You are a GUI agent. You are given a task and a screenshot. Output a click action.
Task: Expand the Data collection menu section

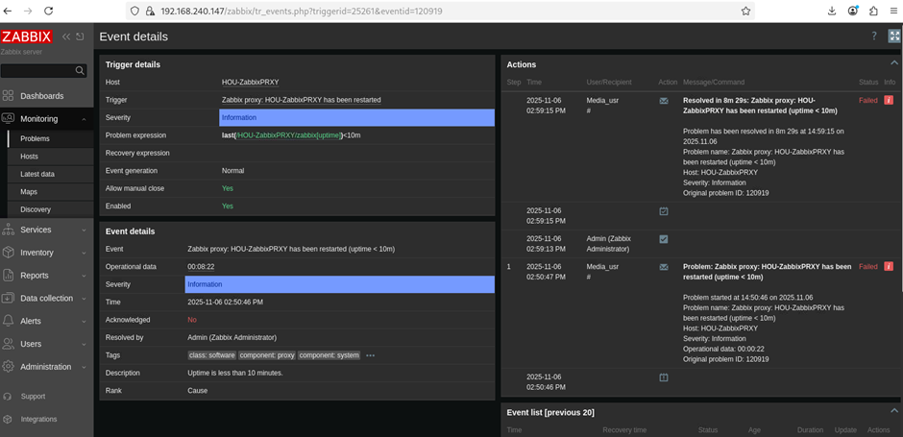coord(46,298)
